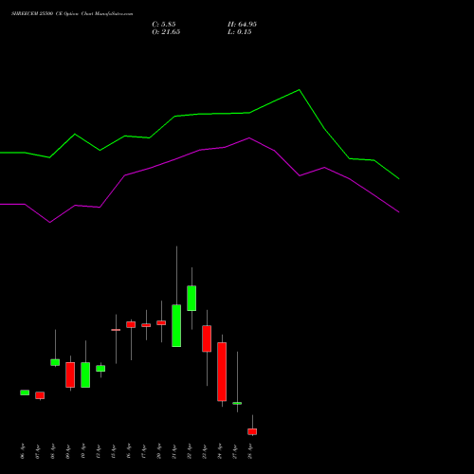474x474 pixels.
Task: Click the open value 'O: 21.65'
Action: tap(166, 32)
